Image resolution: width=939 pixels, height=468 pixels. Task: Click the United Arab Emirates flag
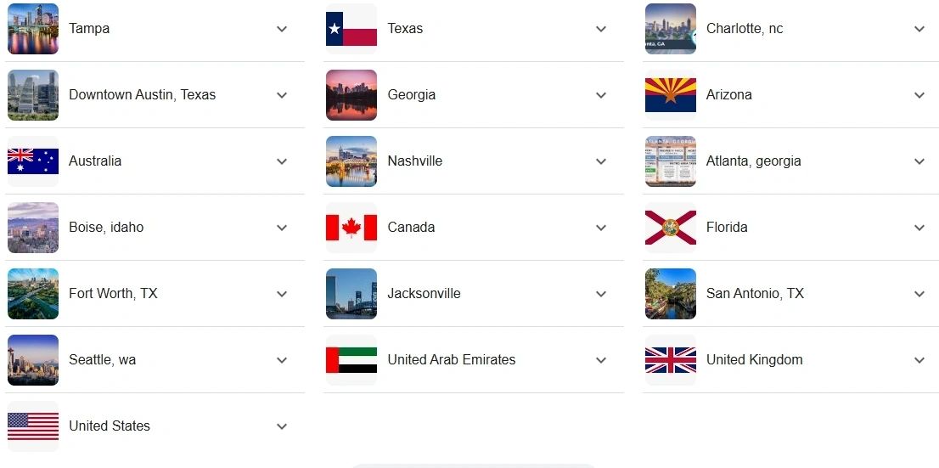(351, 360)
